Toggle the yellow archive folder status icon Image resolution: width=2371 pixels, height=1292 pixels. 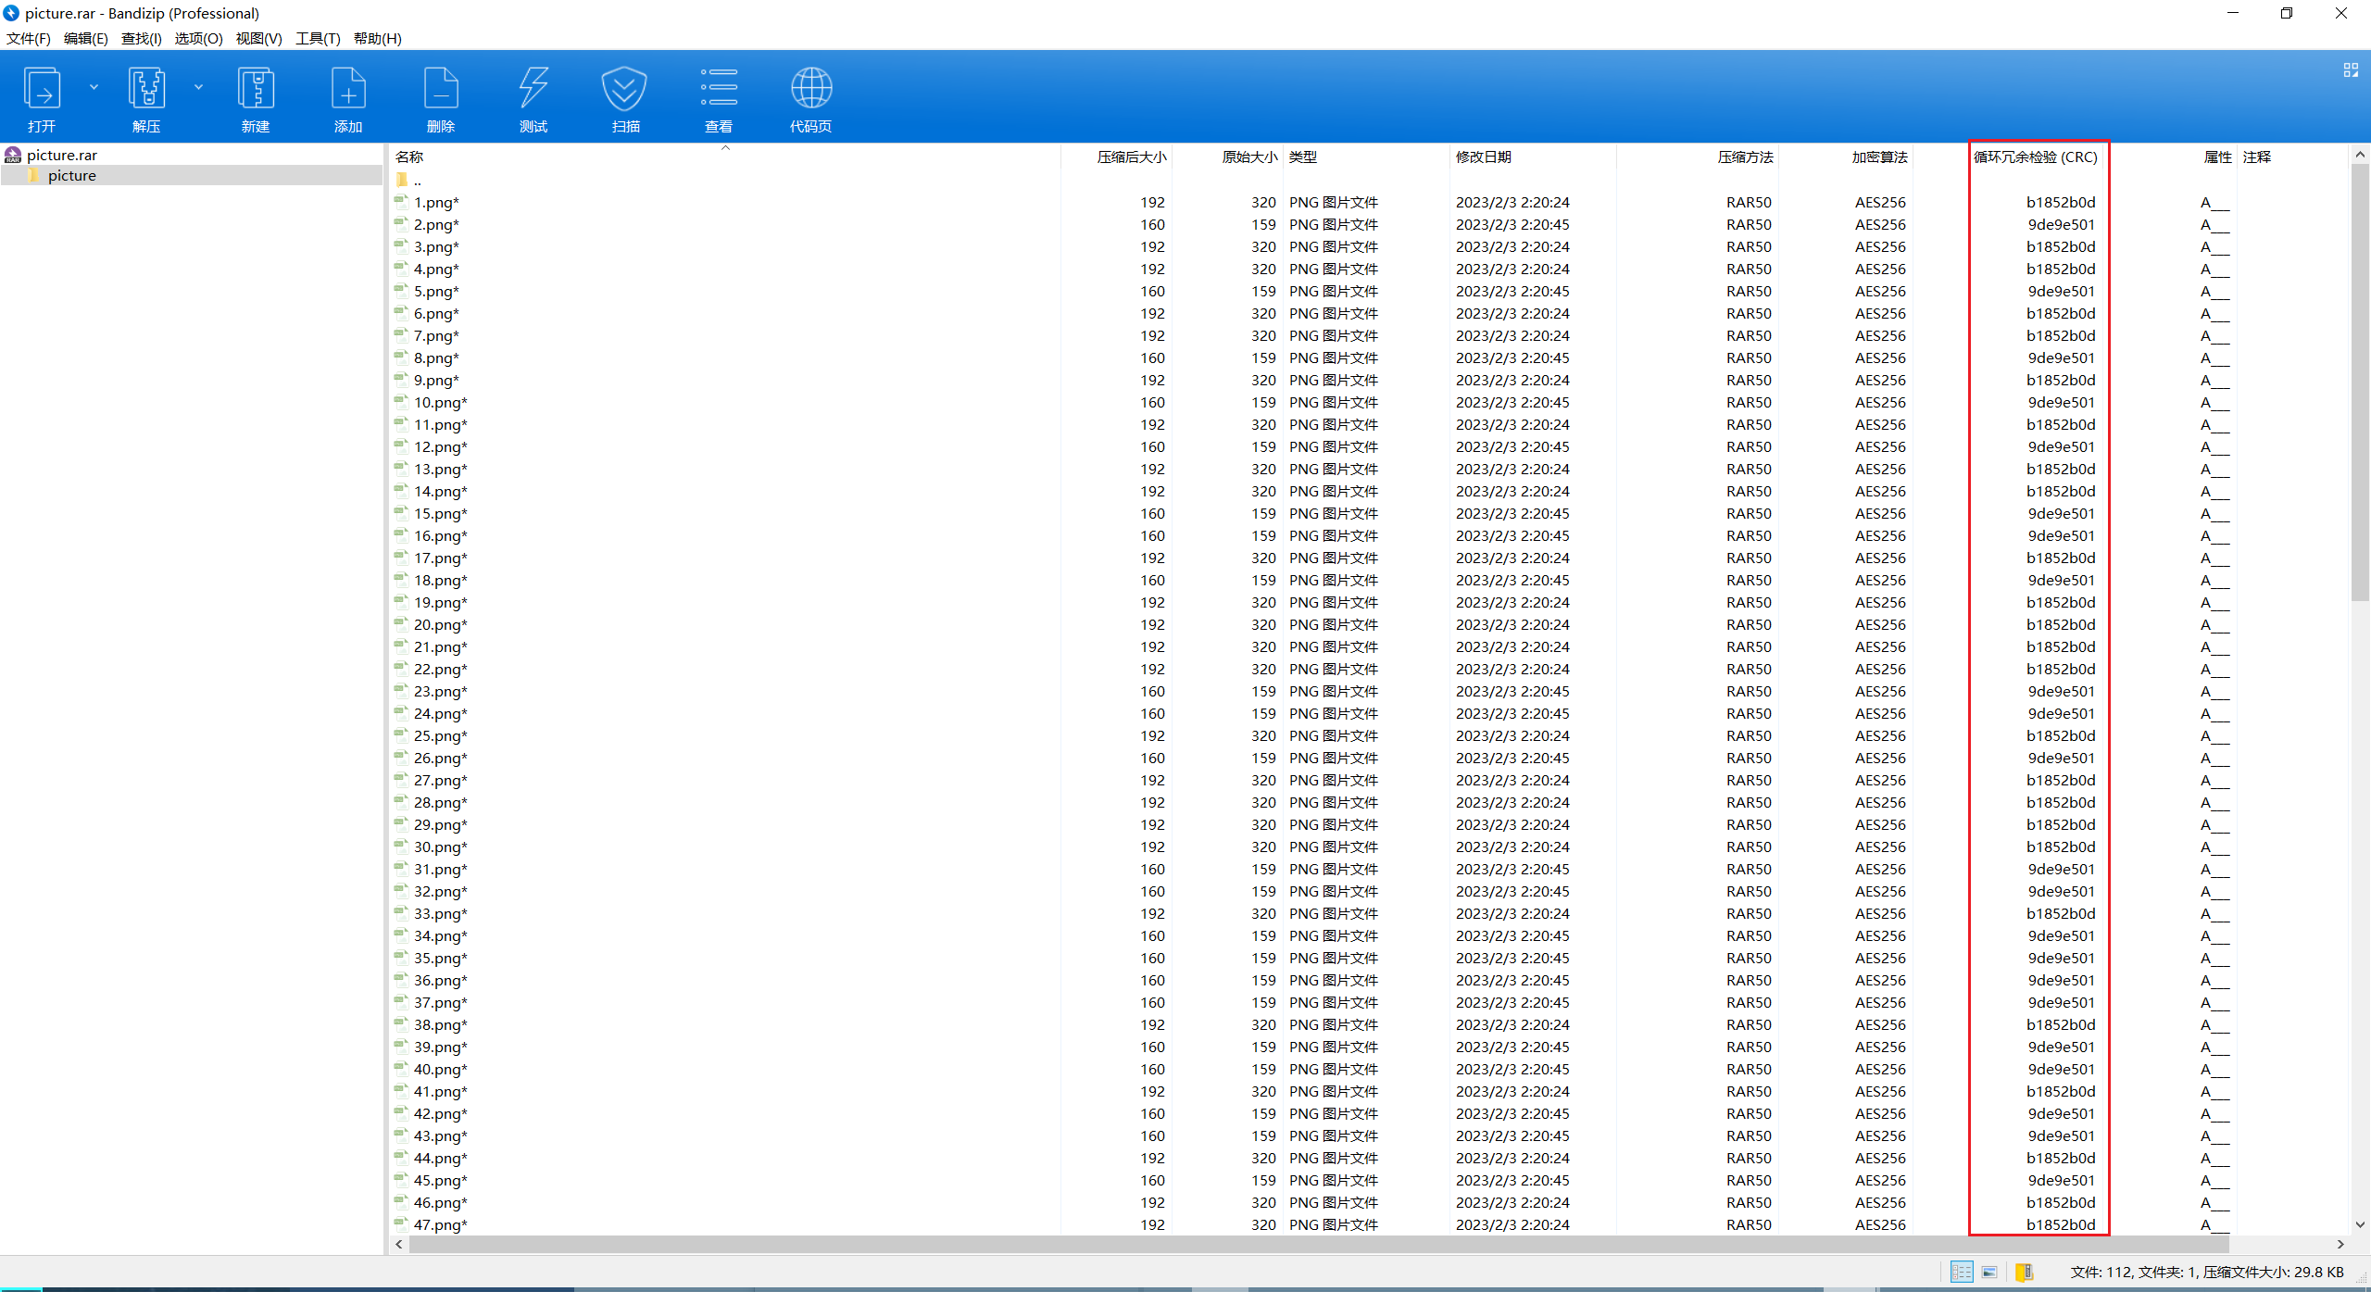[x=2024, y=1272]
